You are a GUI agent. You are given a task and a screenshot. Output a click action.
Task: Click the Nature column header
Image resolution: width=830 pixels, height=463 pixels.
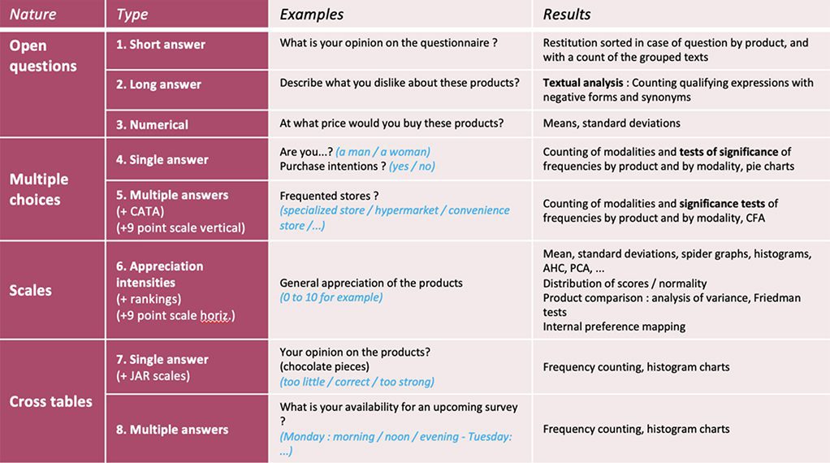coord(52,14)
